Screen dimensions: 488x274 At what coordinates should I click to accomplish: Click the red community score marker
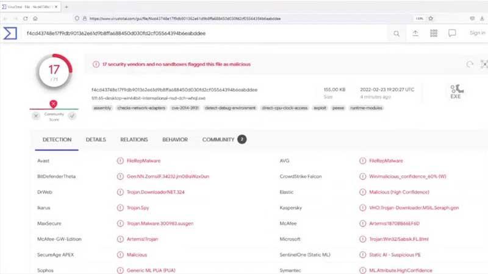(x=53, y=104)
